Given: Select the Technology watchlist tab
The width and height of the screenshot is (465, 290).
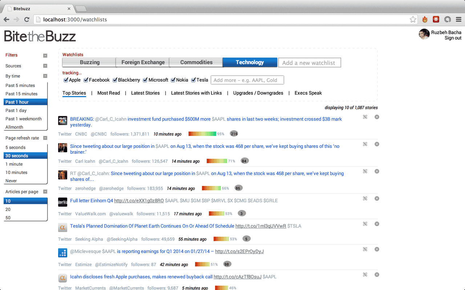Looking at the screenshot, I should pos(250,62).
